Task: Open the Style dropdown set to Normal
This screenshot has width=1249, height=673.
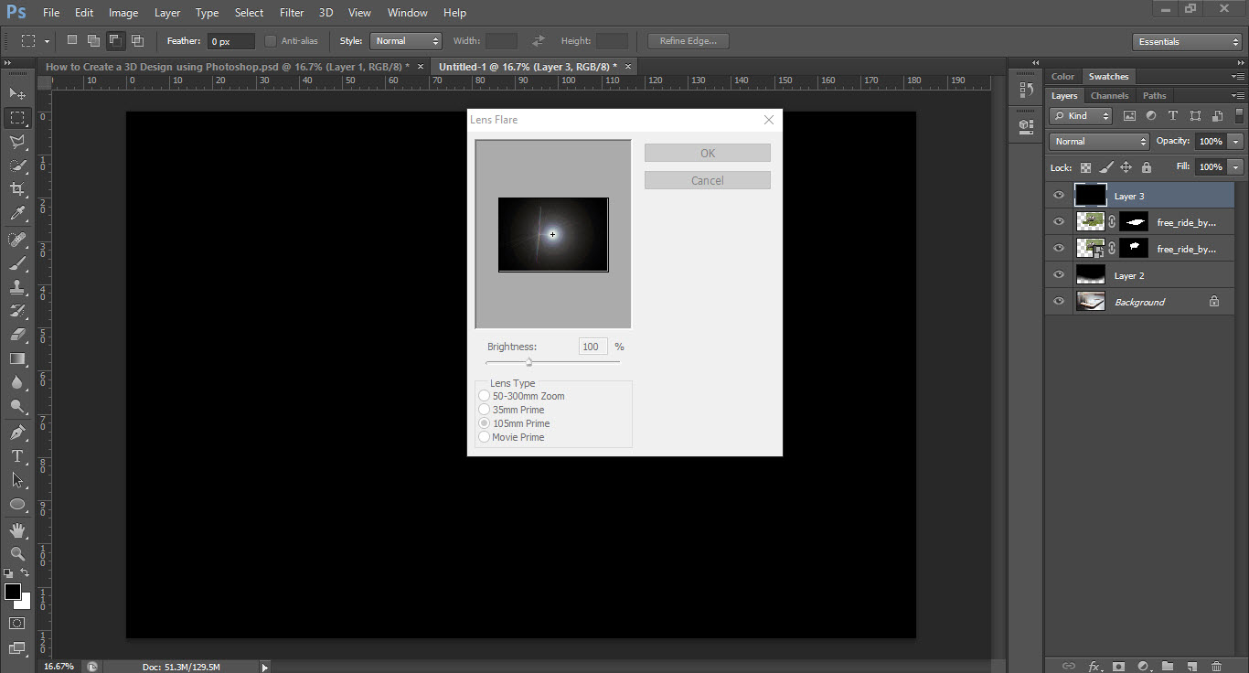Action: tap(406, 41)
